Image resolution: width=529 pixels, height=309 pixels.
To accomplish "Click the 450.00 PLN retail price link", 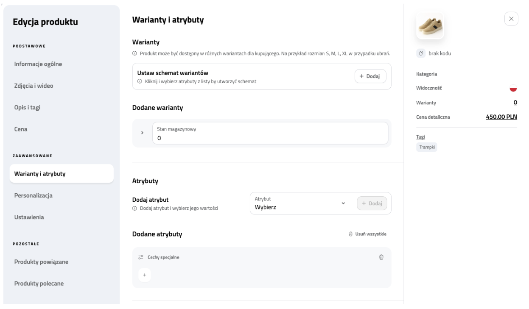I will tap(501, 117).
